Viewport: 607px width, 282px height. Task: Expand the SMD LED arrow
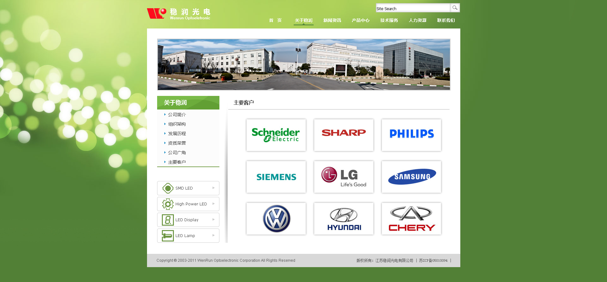pos(213,188)
